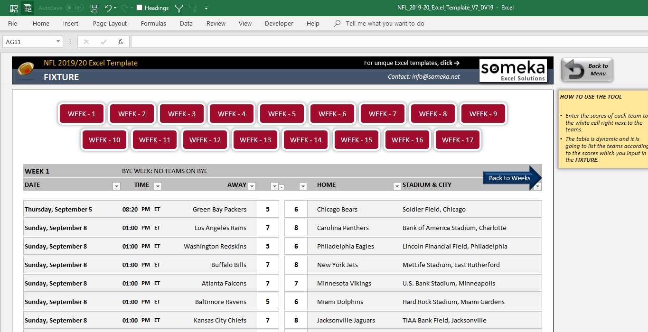Open the Formulas tab
This screenshot has height=332, width=648.
click(153, 23)
